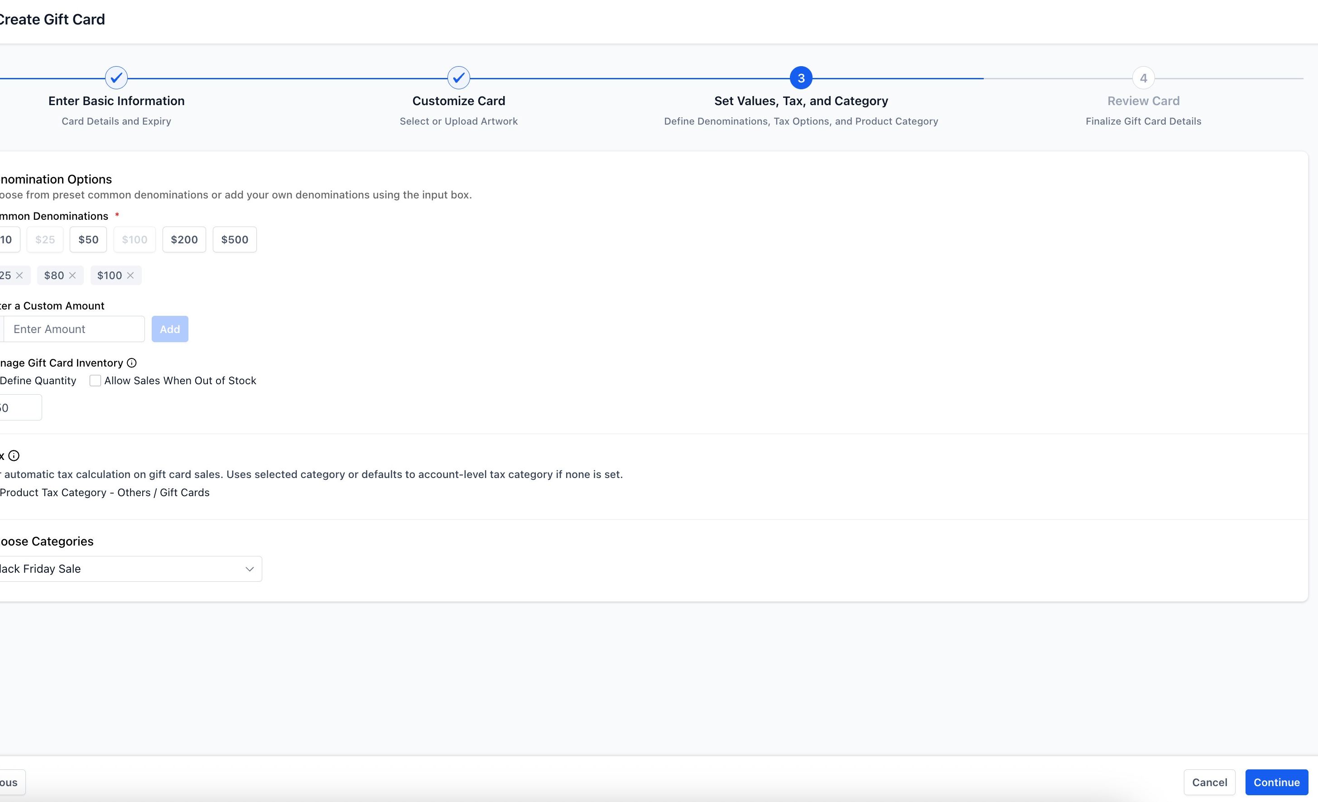Click the step 4 Review Card circle
The width and height of the screenshot is (1318, 802).
click(1143, 78)
